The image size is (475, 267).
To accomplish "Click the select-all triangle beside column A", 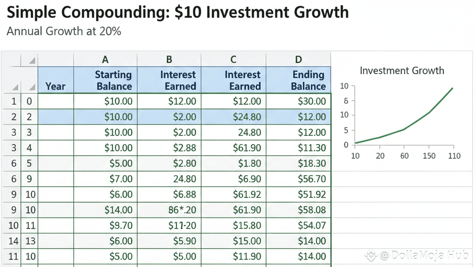I will [32, 61].
